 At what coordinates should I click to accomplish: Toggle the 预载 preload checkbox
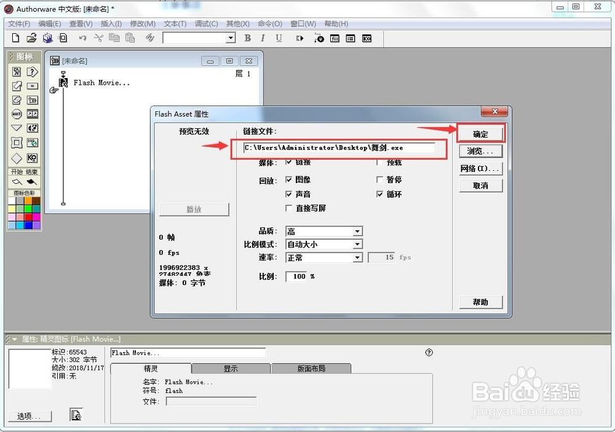point(379,162)
